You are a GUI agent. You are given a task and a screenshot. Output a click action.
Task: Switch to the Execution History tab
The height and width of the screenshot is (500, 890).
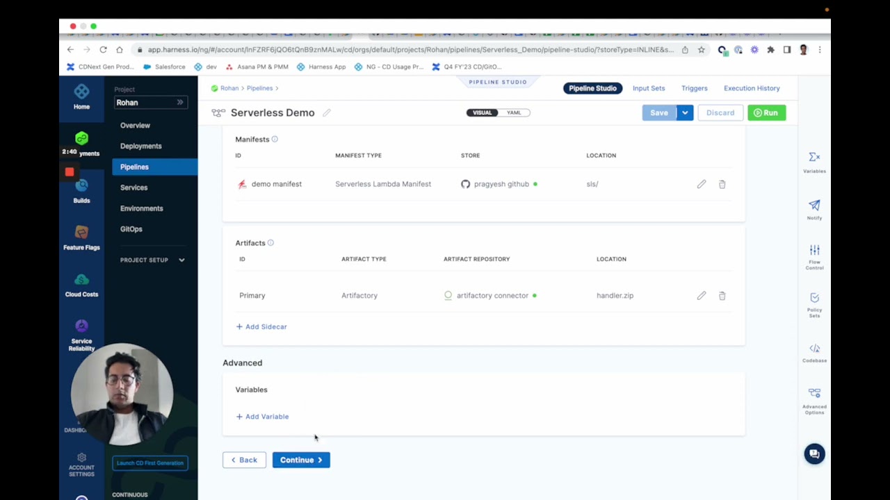(752, 88)
